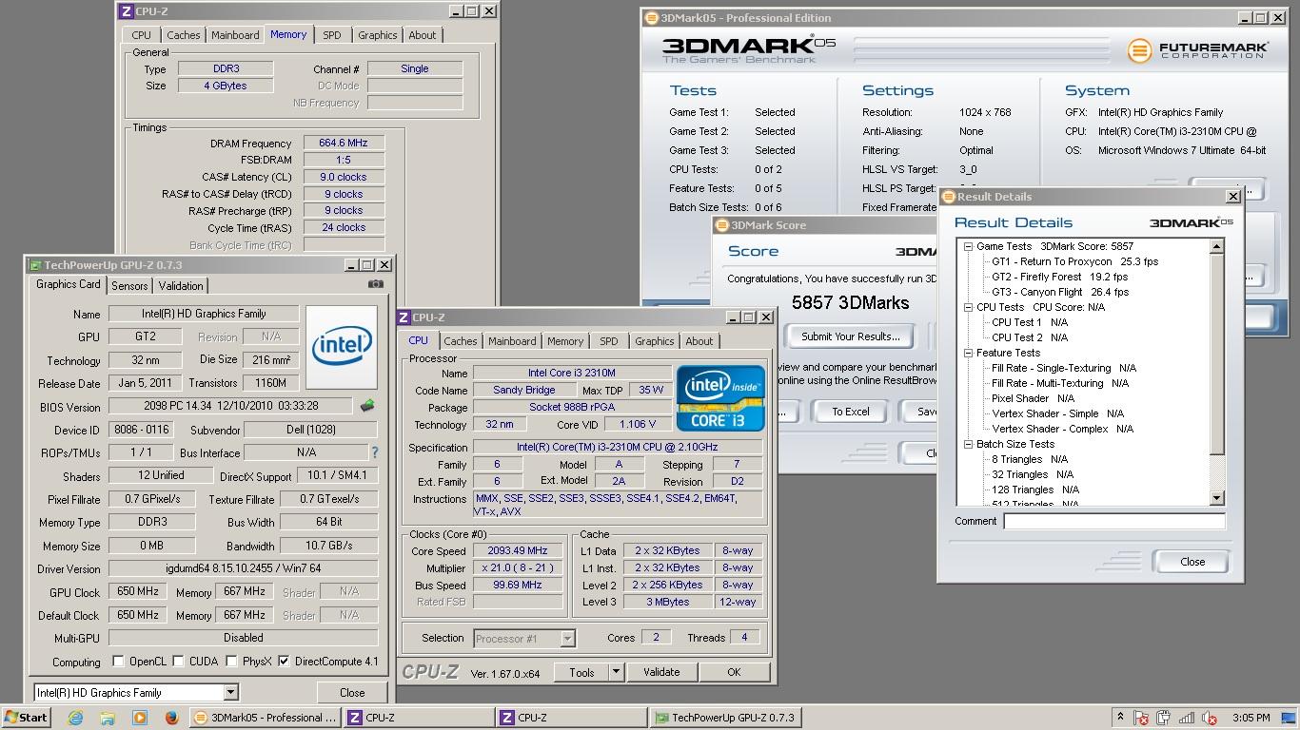This screenshot has width=1300, height=730.
Task: Switch to the Sensors tab in GPU-Z
Action: coord(129,286)
